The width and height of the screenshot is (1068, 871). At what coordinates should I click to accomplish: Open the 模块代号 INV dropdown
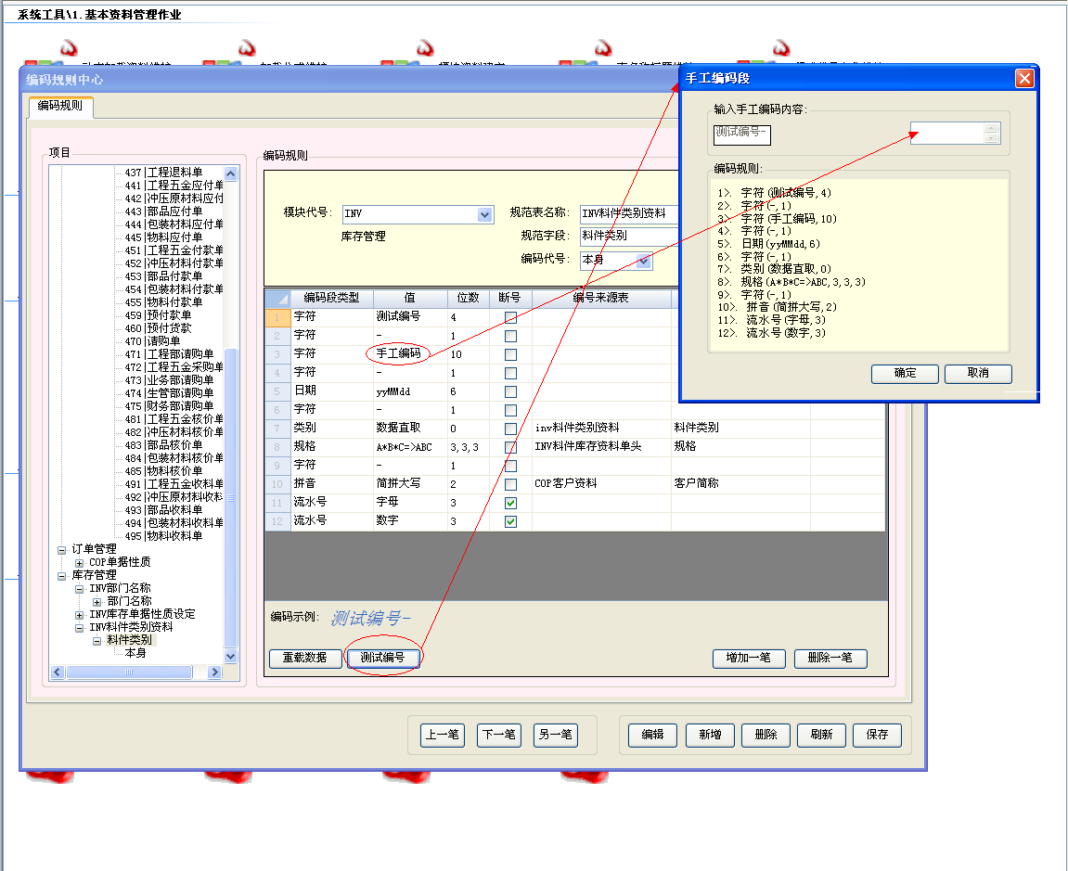(x=484, y=214)
